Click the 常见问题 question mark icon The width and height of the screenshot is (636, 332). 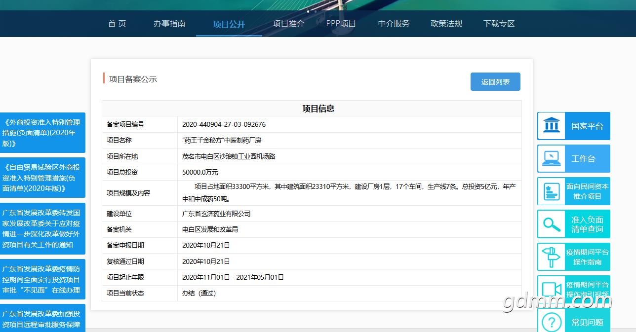[x=551, y=322]
